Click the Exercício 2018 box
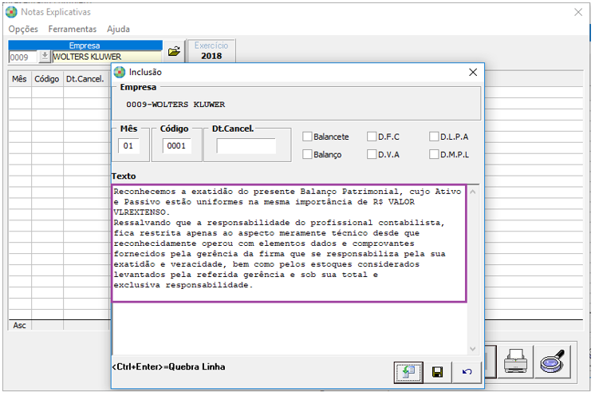This screenshot has width=595, height=396. pos(211,51)
